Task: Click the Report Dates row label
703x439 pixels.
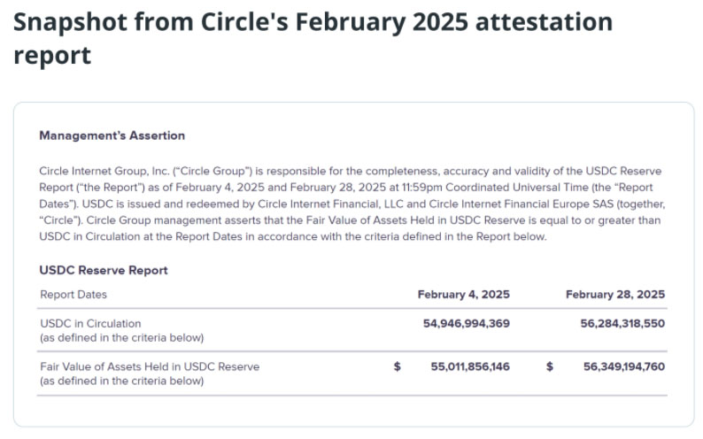Action: click(73, 295)
